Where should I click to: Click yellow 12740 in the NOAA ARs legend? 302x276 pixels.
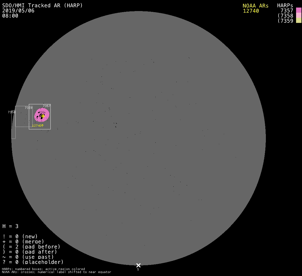tap(251, 11)
